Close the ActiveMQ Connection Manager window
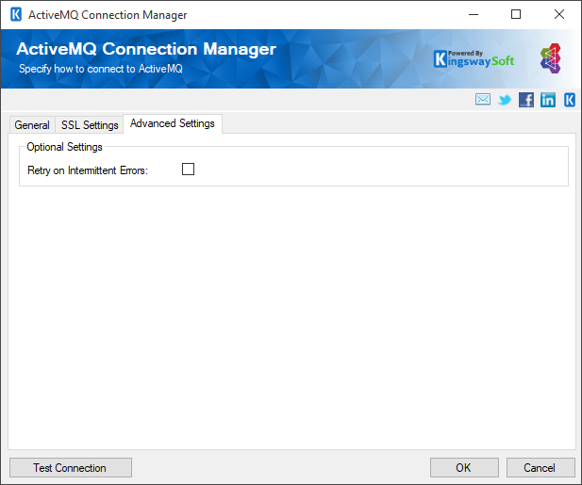Screen dimensions: 582x485 point(559,14)
